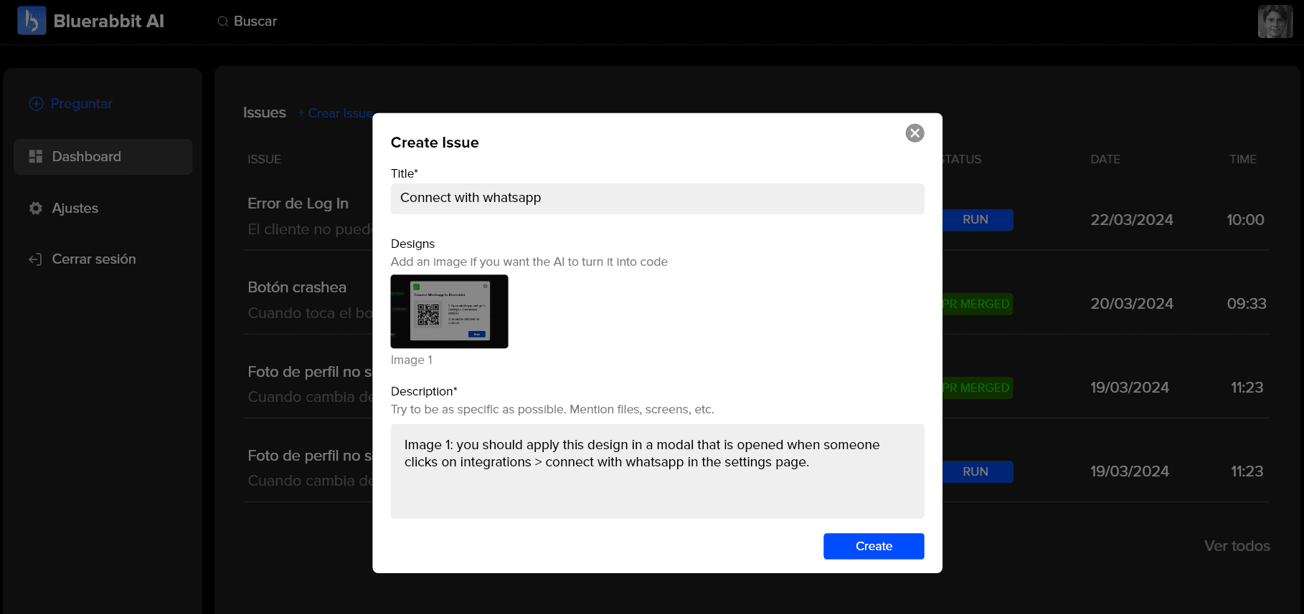Screen dimensions: 1304x614
Task: Click the RUN status badge for 22/03/2024
Action: (x=976, y=220)
